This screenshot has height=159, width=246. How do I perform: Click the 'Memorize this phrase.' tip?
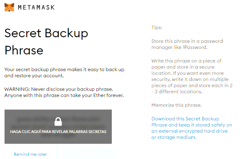(177, 105)
